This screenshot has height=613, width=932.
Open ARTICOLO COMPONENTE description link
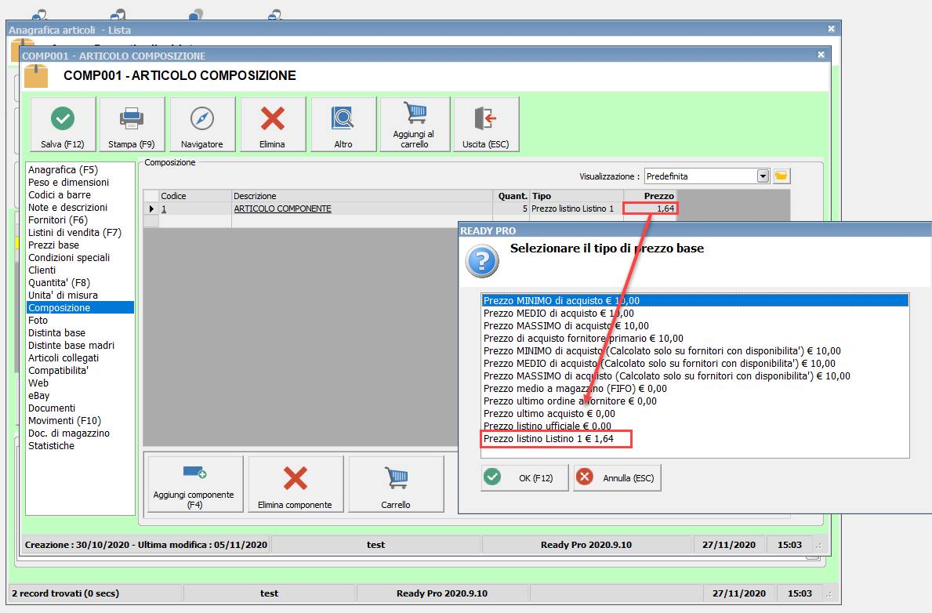point(282,209)
